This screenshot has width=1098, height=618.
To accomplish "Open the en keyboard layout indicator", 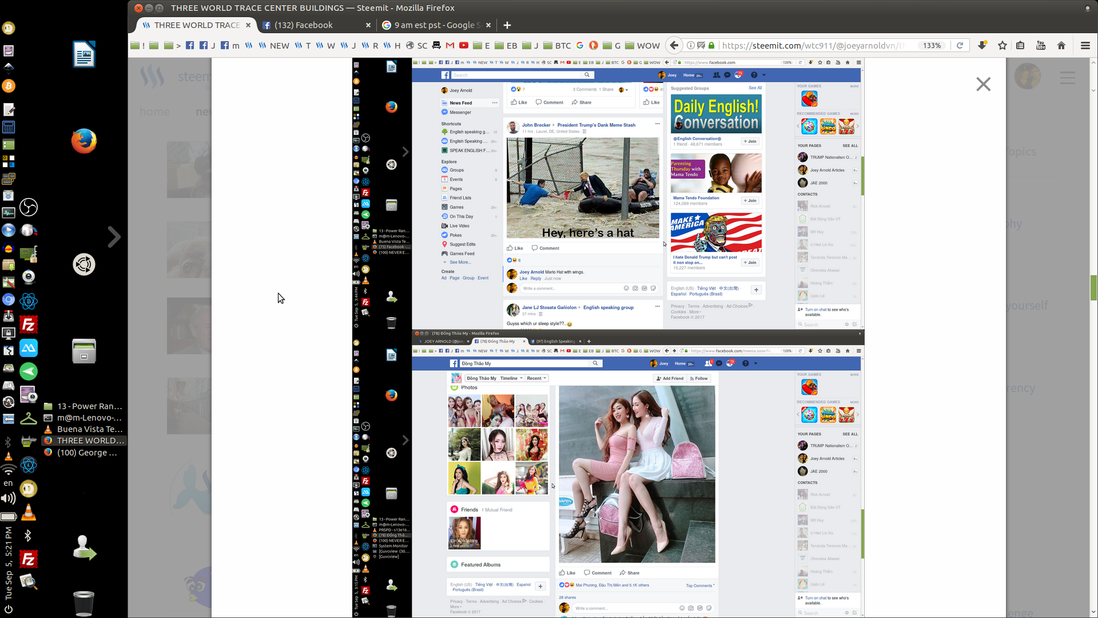I will (x=9, y=484).
